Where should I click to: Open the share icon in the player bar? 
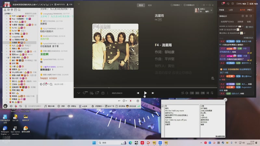97,93
